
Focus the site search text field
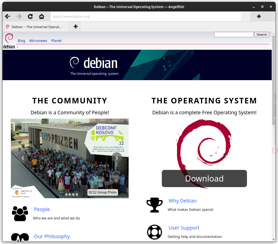coord(234,35)
